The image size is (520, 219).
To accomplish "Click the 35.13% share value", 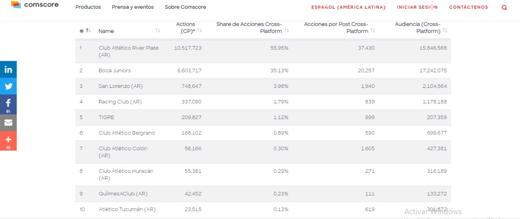I will click(x=279, y=70).
